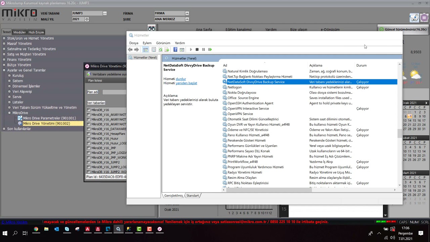
Task: Restart the service with green restart icon
Action: point(210,49)
